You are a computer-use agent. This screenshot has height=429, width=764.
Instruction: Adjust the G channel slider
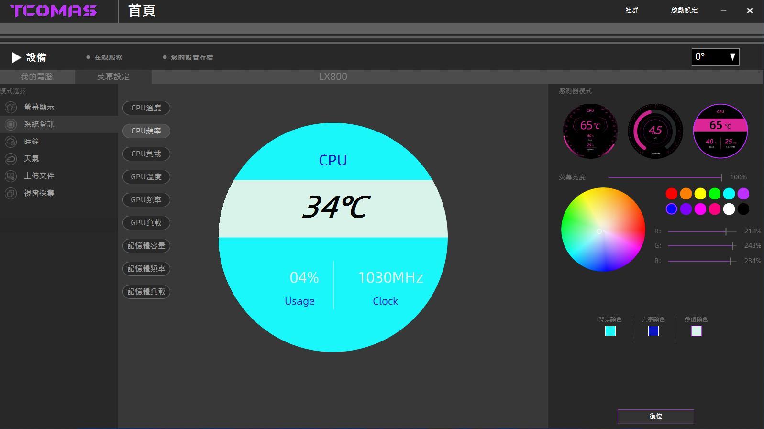pos(702,246)
